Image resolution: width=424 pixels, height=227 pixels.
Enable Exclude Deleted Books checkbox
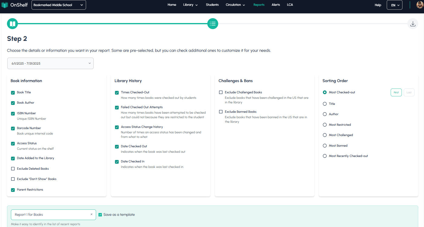[13, 169]
